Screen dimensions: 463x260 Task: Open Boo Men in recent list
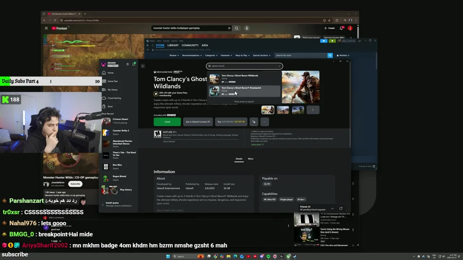pyautogui.click(x=119, y=166)
